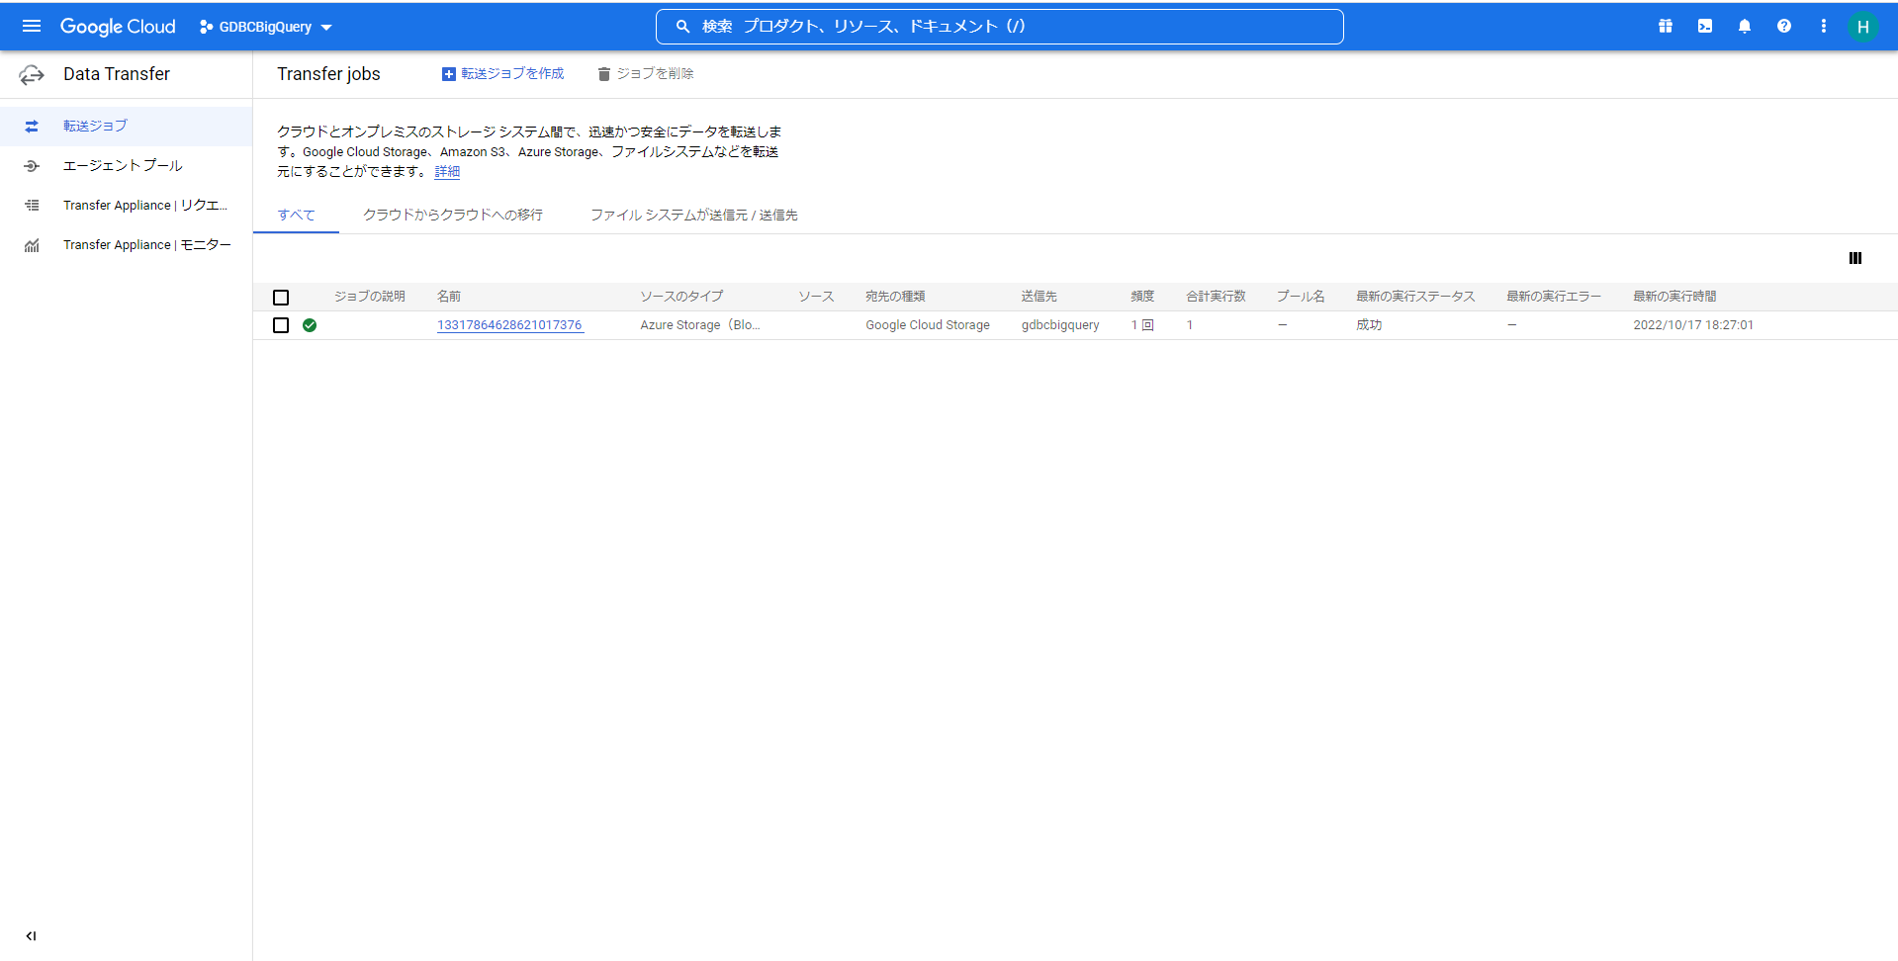Open the notifications bell

click(x=1745, y=27)
